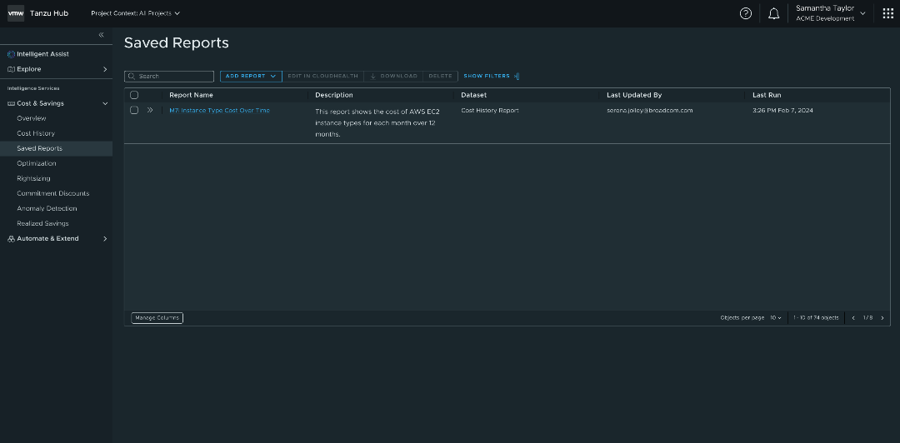Open the M7i Instance Type Cost Over Time link
Viewport: 900px width, 443px height.
pos(219,110)
